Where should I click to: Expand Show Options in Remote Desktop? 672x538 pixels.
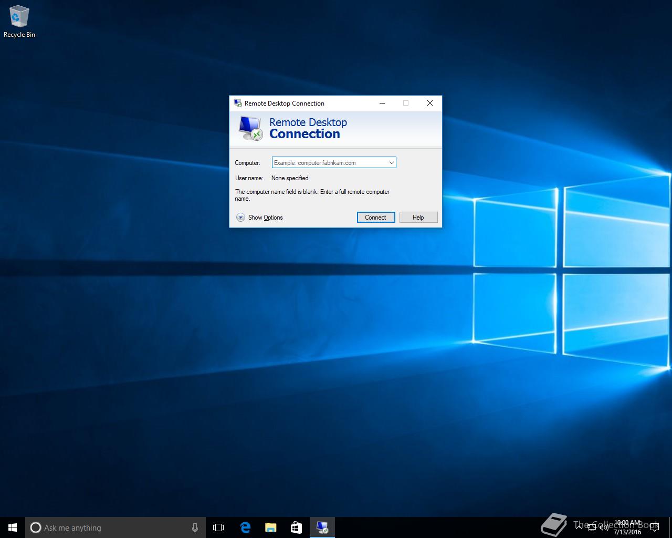[259, 218]
